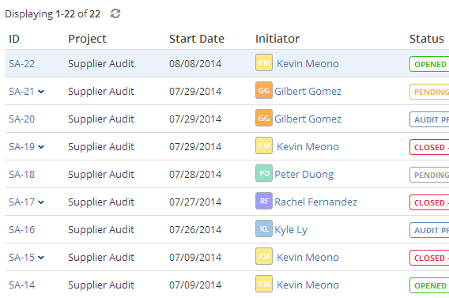Image resolution: width=449 pixels, height=298 pixels.
Task: Refresh the audit list display
Action: tap(115, 13)
